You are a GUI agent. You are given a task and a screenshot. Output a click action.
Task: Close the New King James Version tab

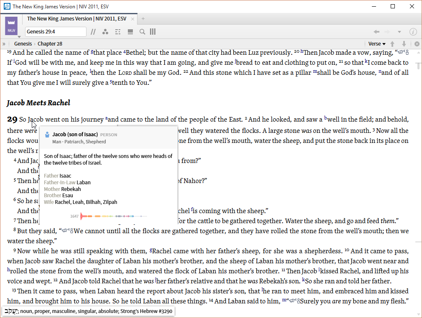[x=132, y=19]
